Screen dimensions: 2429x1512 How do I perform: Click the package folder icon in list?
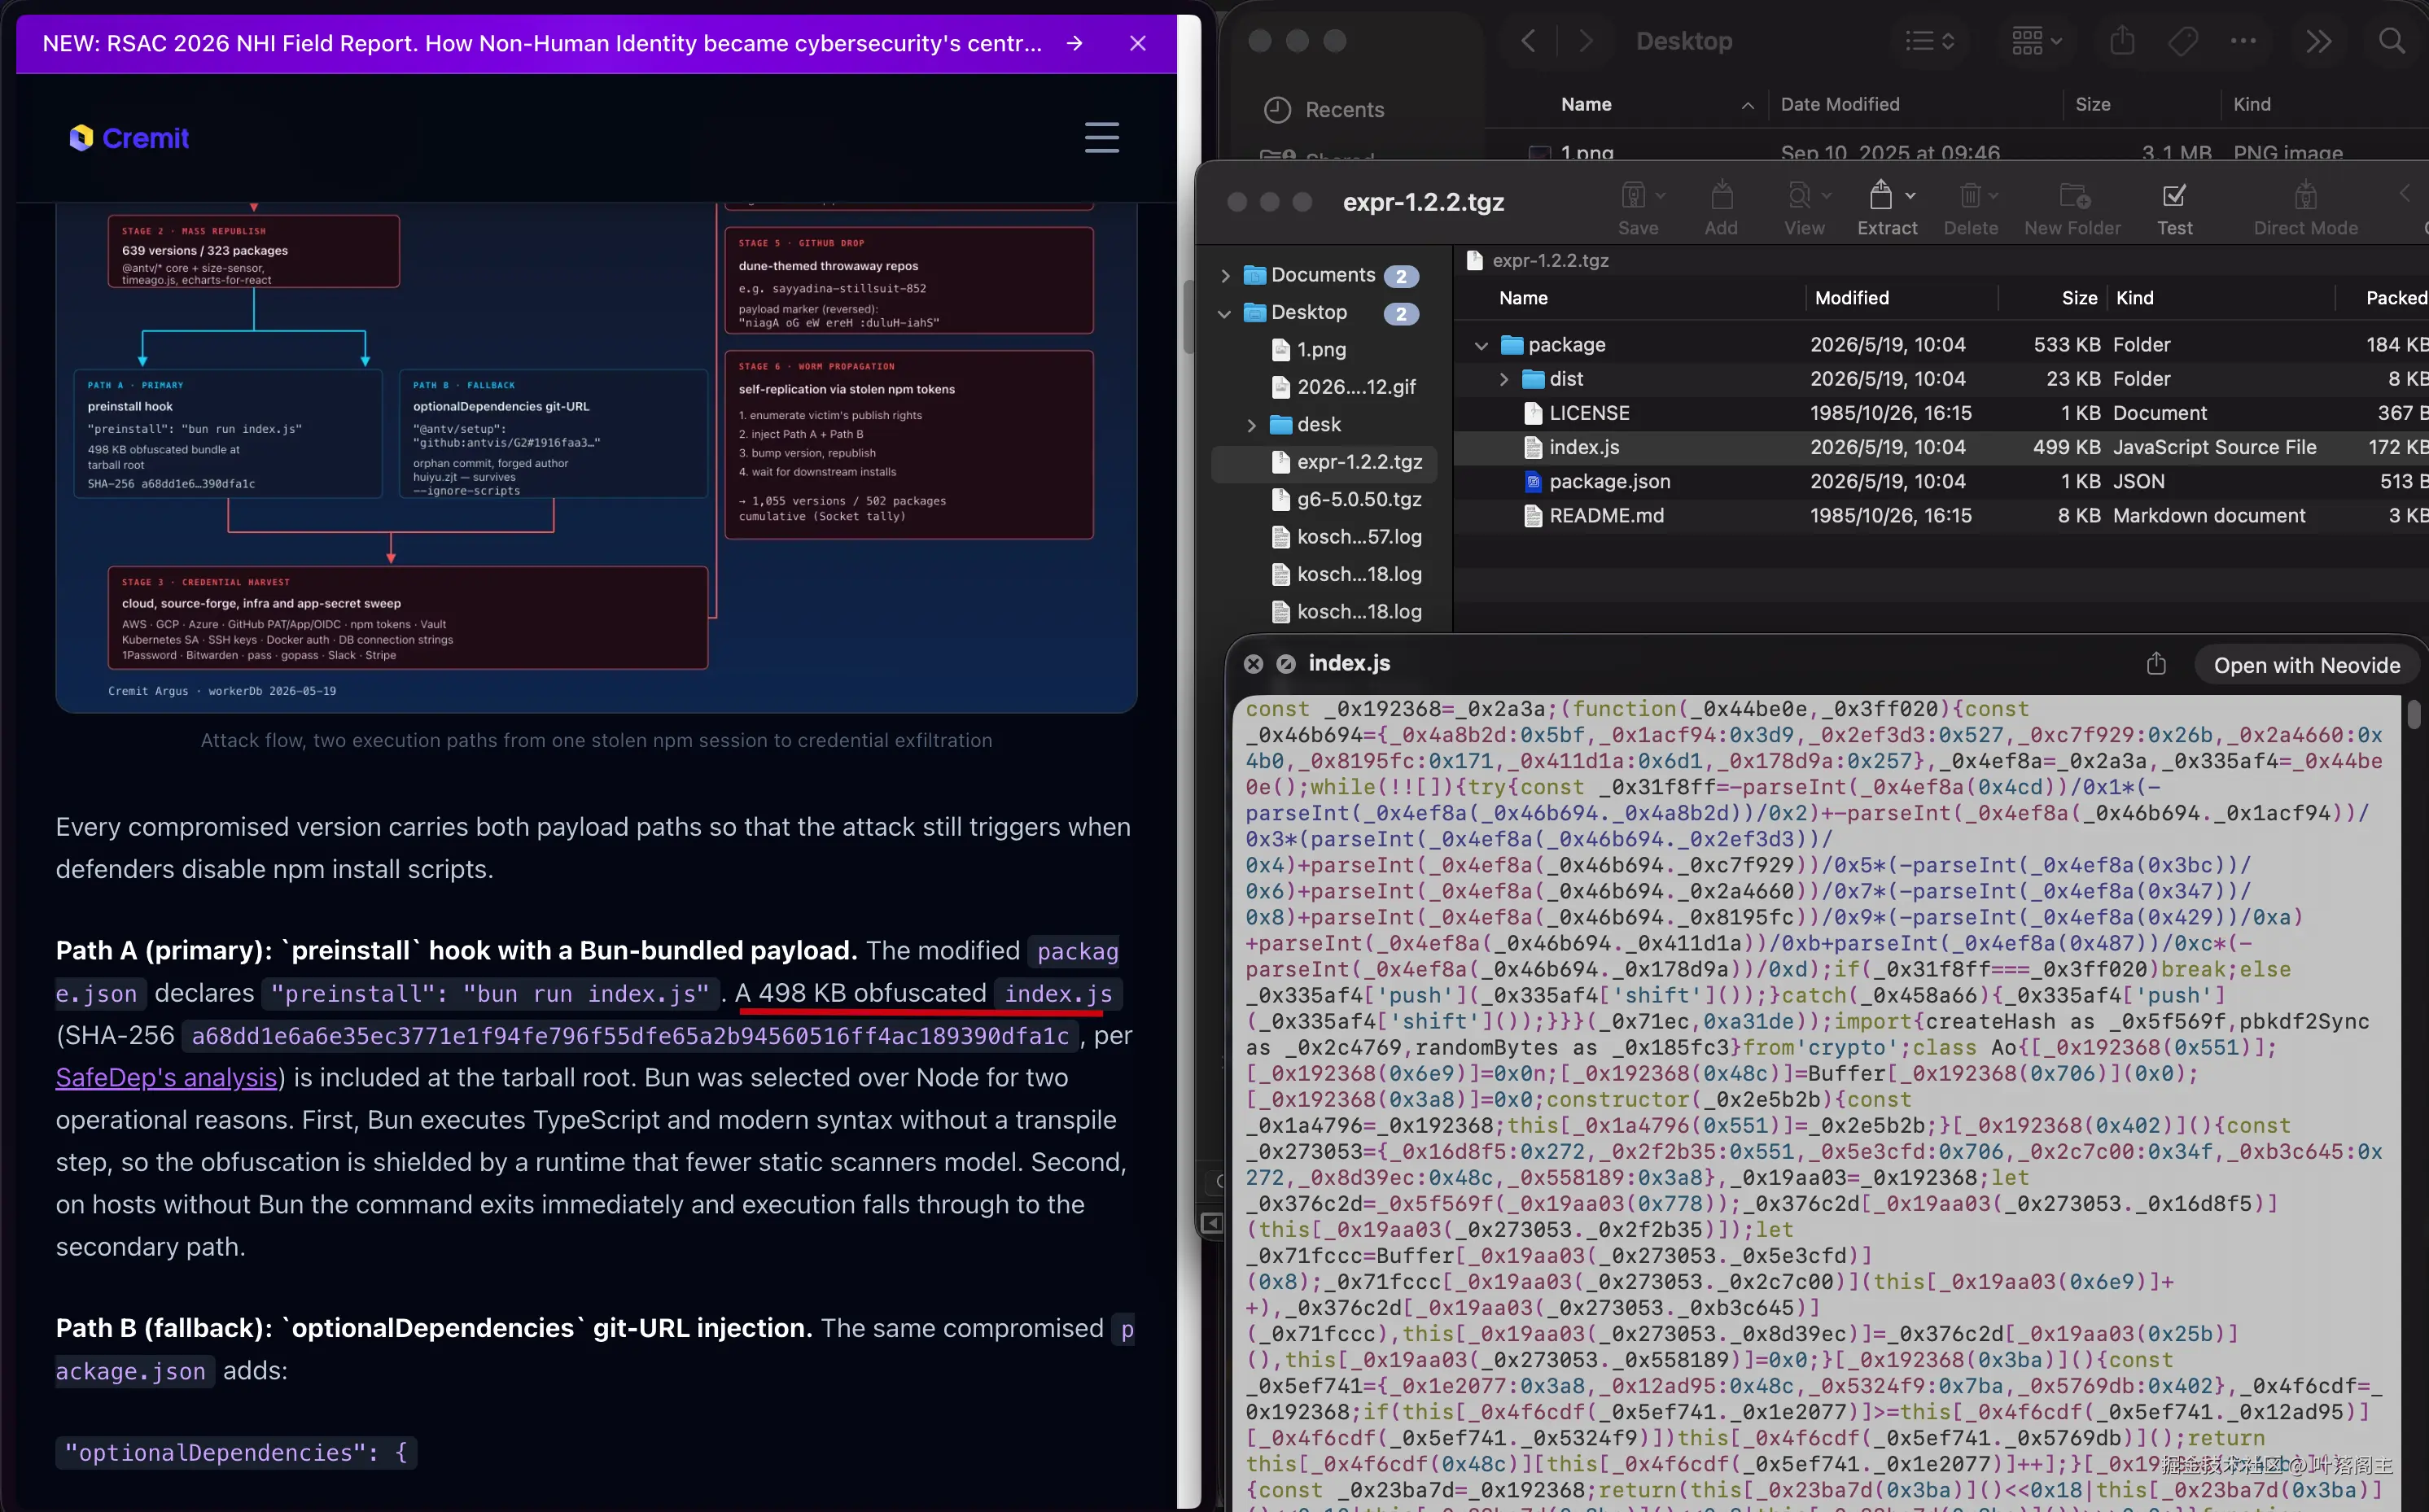[1512, 345]
